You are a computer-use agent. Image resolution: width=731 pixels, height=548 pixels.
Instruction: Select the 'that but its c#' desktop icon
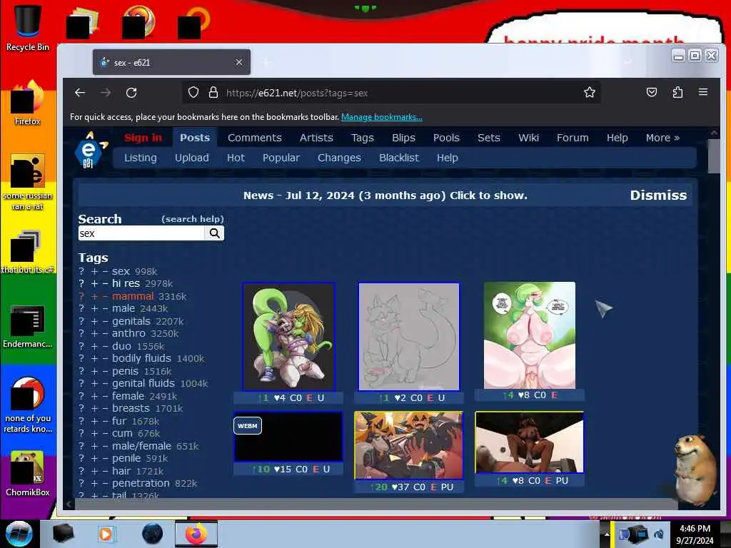point(27,252)
